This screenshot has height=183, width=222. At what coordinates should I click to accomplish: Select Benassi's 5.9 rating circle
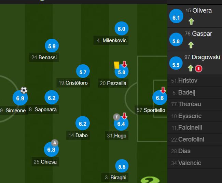click(x=52, y=46)
